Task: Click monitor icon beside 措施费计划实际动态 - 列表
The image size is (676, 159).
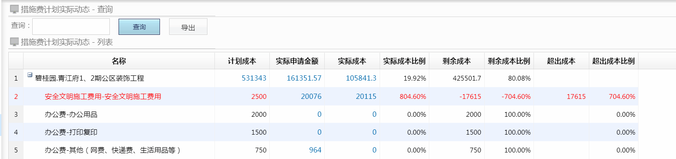Action: point(14,42)
